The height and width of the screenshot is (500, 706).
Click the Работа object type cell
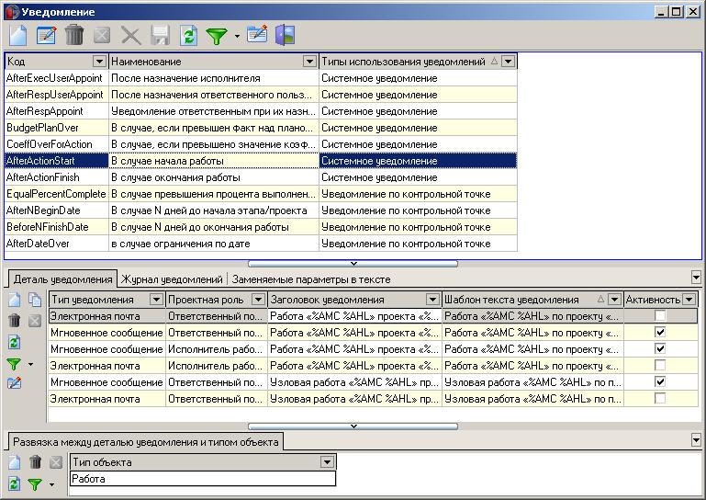203,479
